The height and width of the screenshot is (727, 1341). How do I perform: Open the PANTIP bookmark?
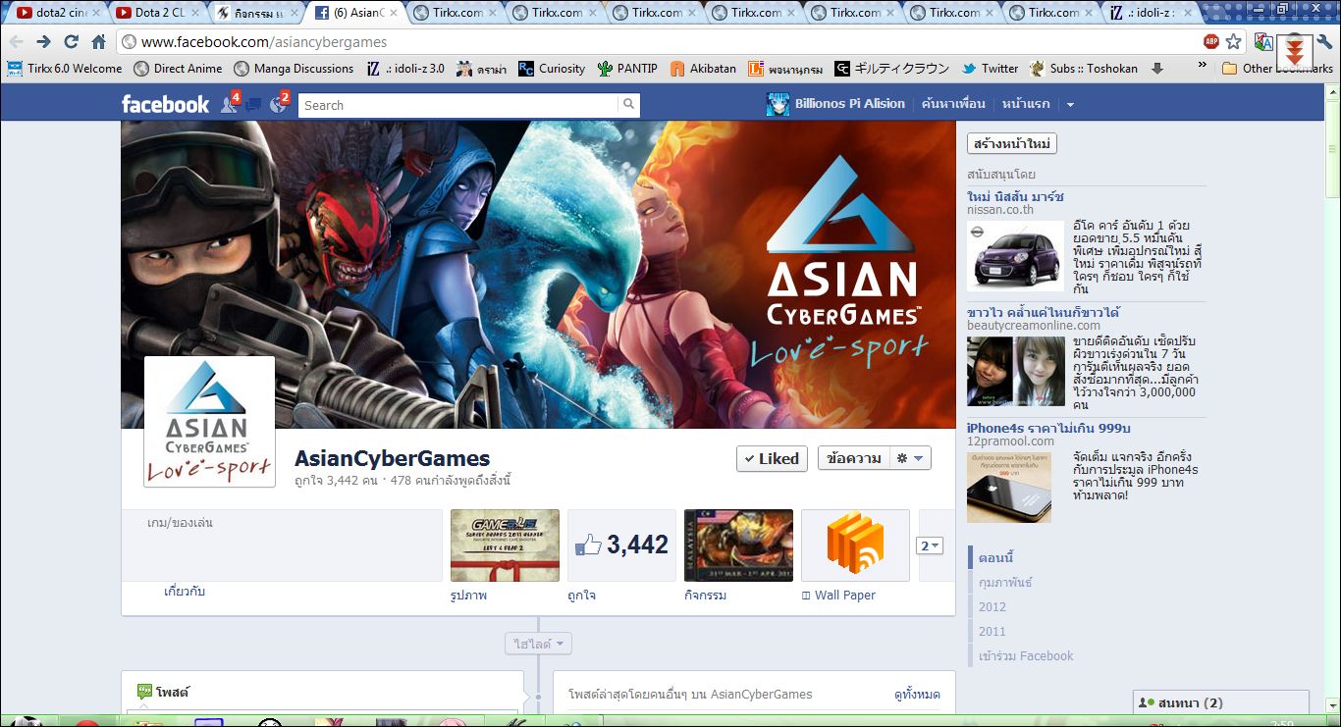point(627,69)
